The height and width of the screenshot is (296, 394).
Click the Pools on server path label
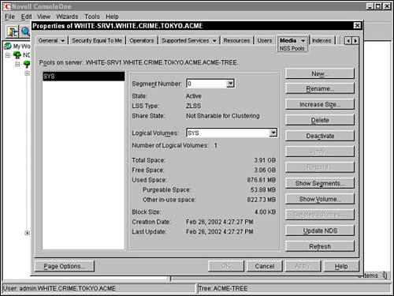(x=138, y=62)
